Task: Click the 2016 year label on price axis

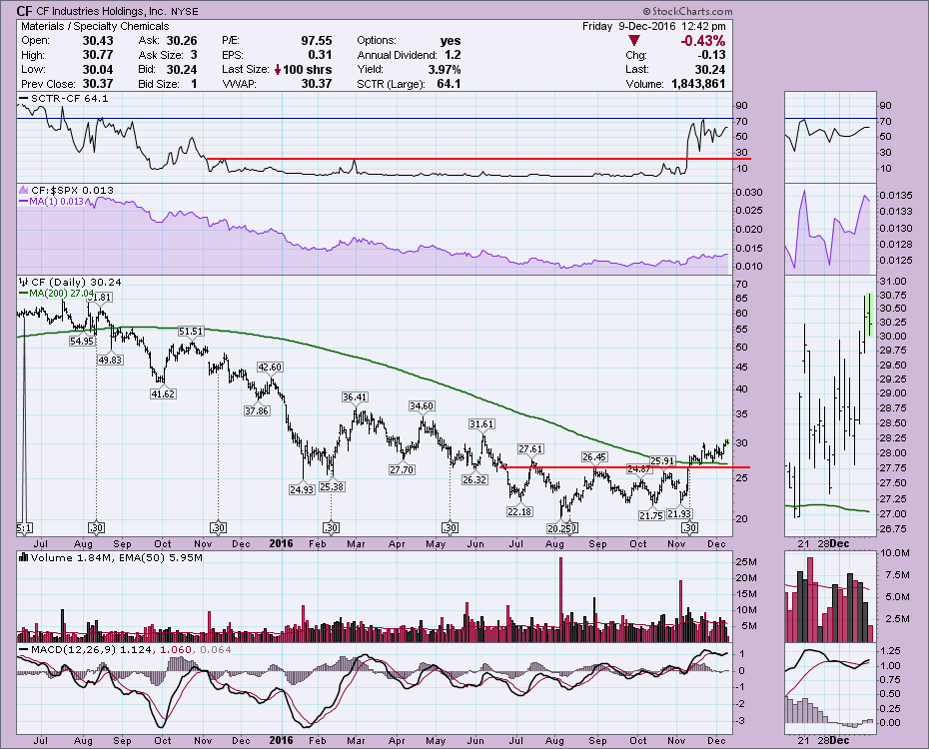Action: 281,543
